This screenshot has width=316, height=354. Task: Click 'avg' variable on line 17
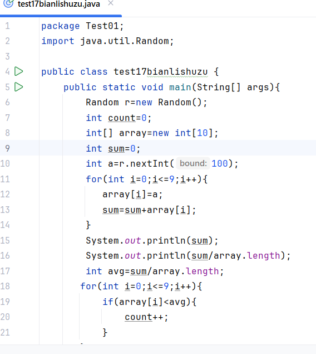[116, 271]
